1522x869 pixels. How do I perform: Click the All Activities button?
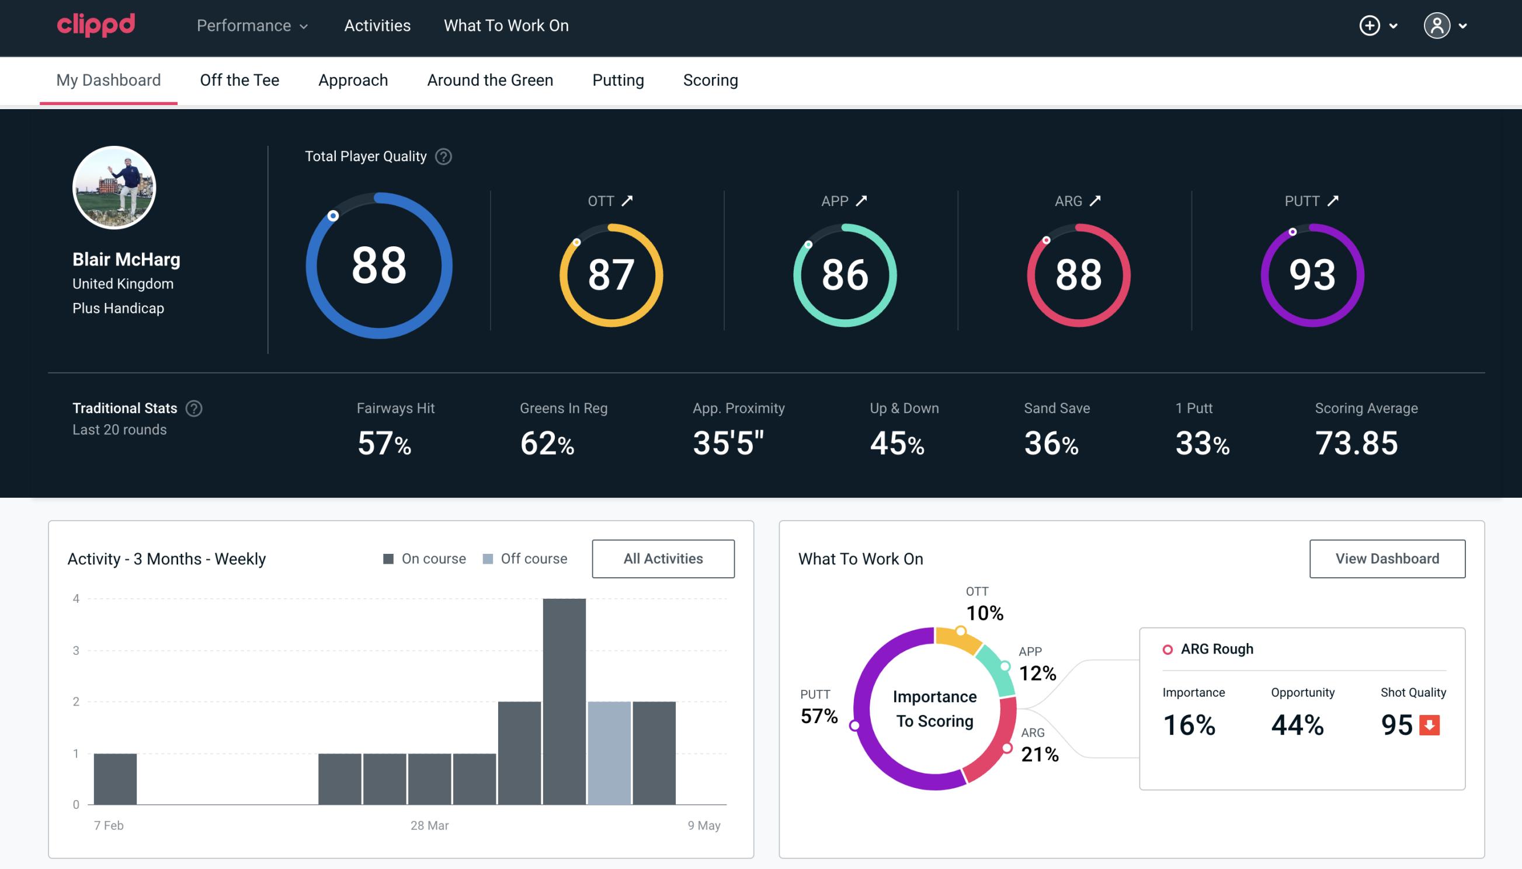click(x=663, y=559)
